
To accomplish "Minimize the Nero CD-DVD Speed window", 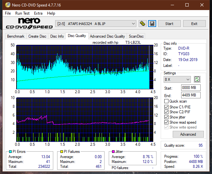I will [x=172, y=5].
